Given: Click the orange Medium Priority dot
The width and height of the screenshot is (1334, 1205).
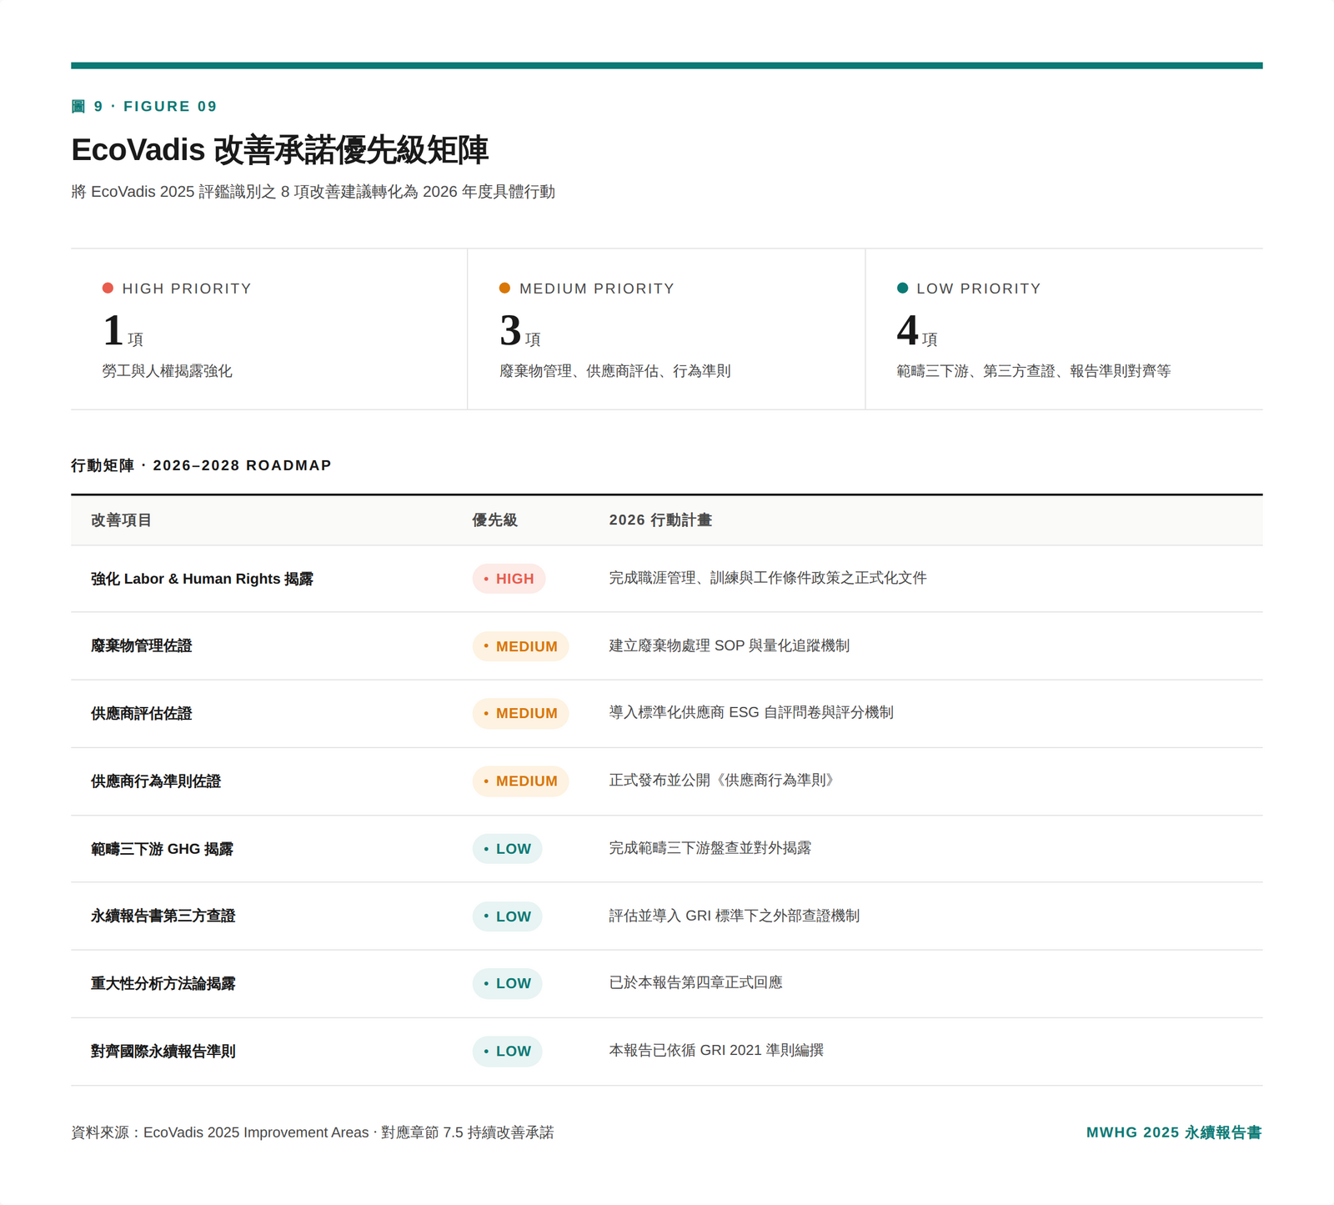Looking at the screenshot, I should (x=504, y=288).
